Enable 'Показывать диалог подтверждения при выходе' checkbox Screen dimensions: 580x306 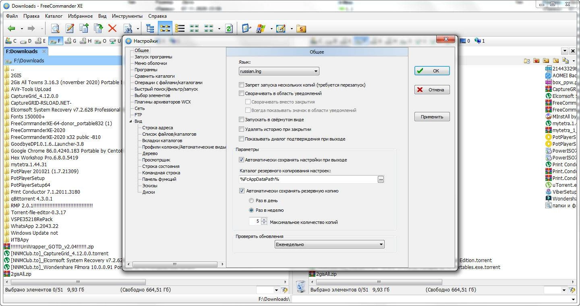(241, 139)
